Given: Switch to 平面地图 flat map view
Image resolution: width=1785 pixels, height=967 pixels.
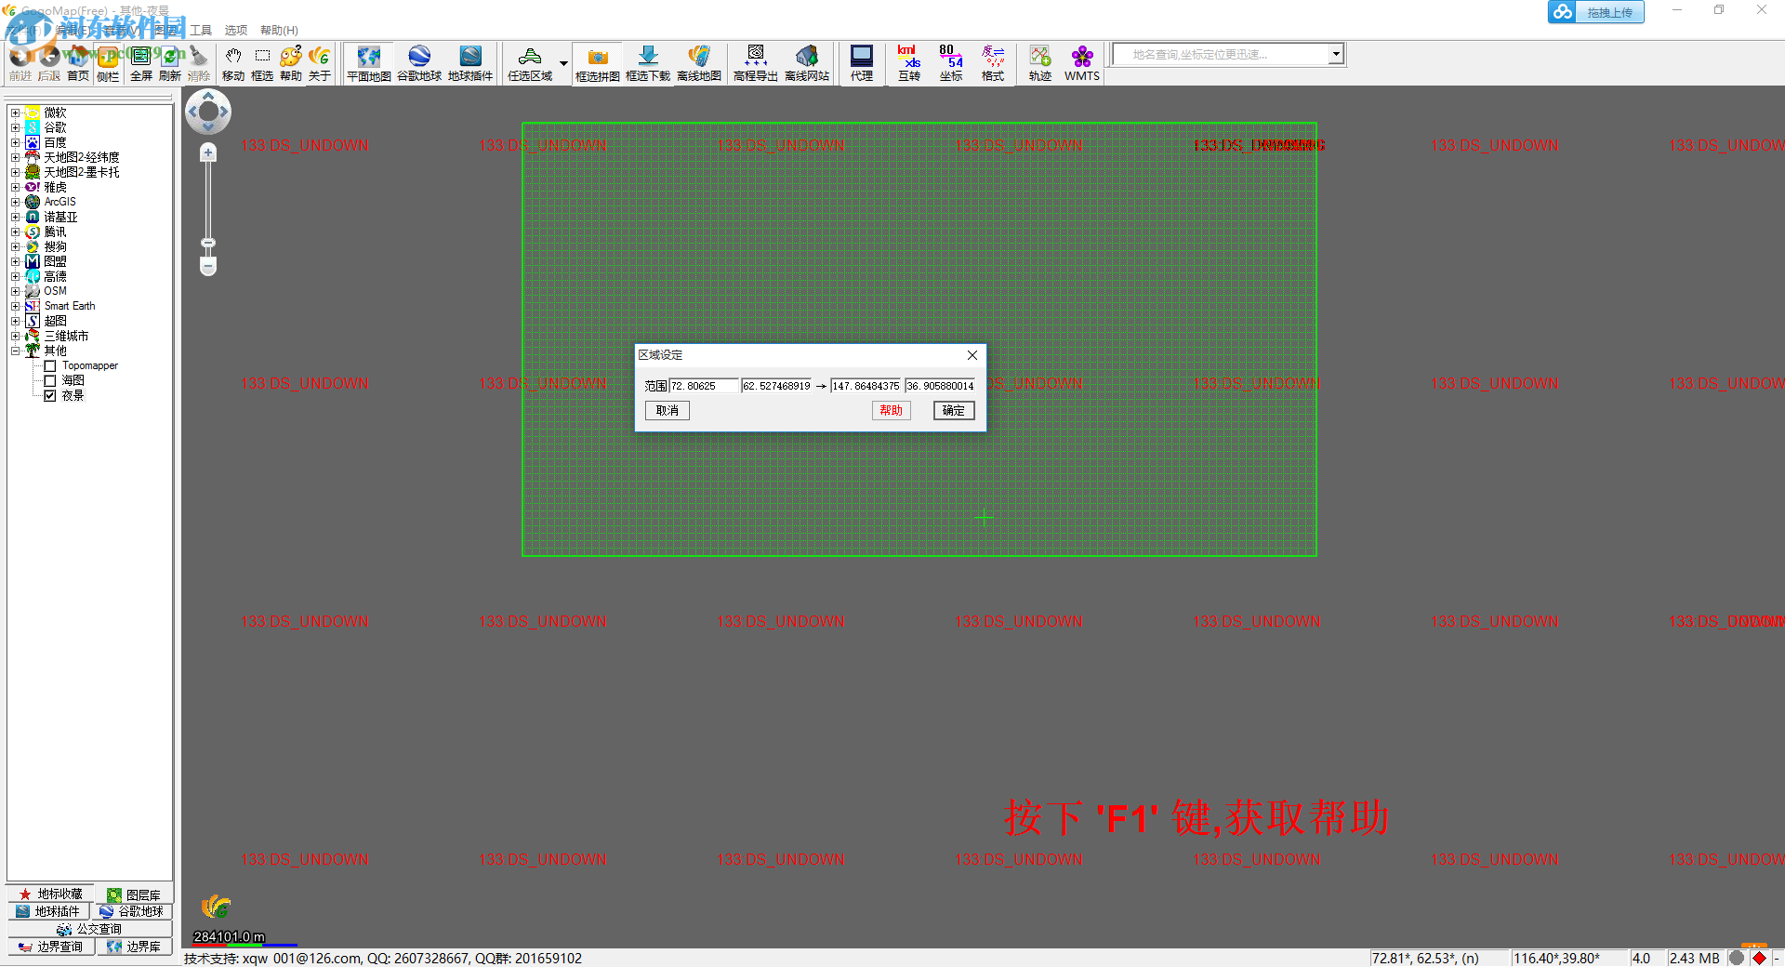Looking at the screenshot, I should [x=369, y=63].
